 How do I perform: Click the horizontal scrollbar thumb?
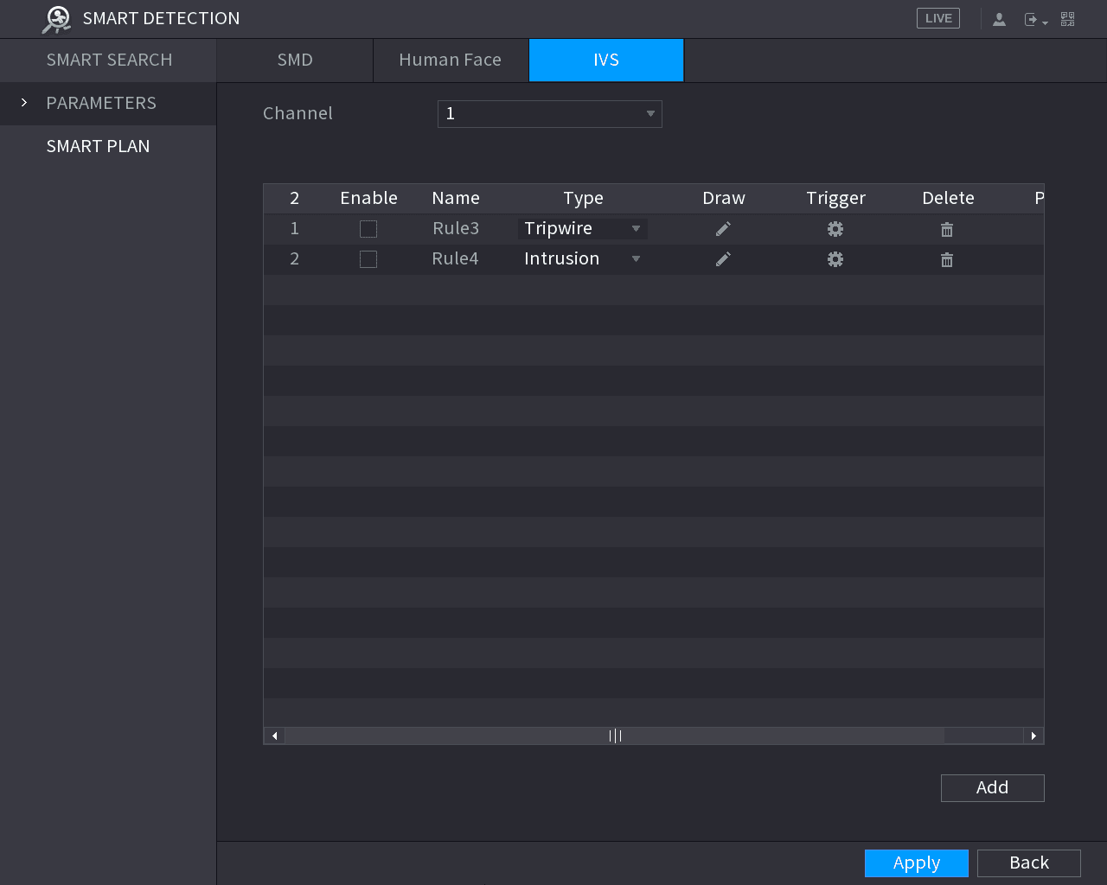615,735
